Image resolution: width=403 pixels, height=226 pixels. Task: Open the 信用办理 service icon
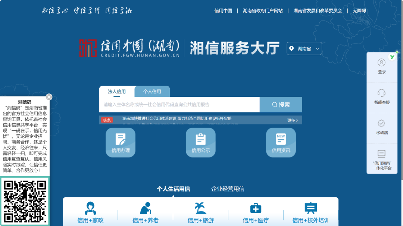120,142
